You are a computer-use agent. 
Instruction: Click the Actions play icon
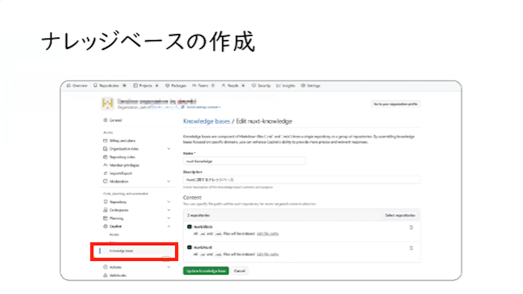105,267
